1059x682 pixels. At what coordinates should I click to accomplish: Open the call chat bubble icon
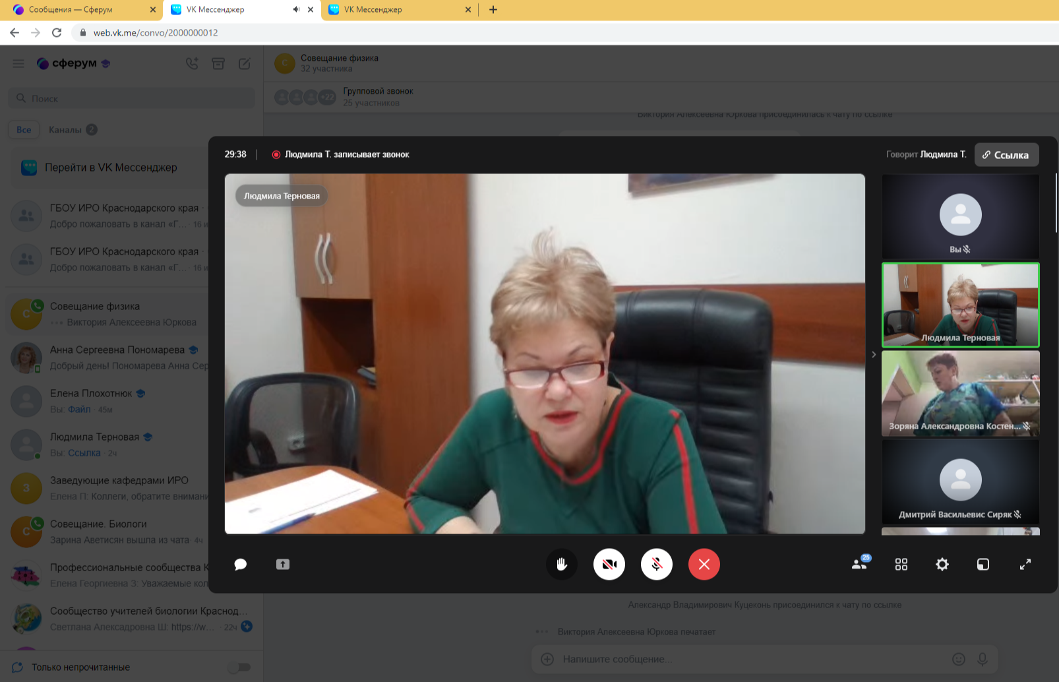pos(241,565)
